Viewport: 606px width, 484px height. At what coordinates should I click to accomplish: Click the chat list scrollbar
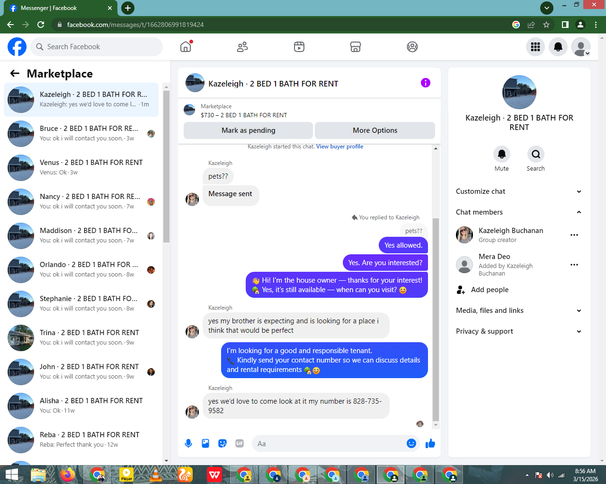pos(166,166)
